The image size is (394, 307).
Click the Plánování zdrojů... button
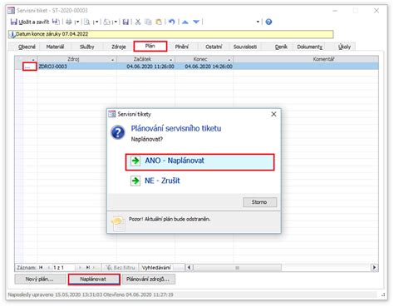coord(148,280)
